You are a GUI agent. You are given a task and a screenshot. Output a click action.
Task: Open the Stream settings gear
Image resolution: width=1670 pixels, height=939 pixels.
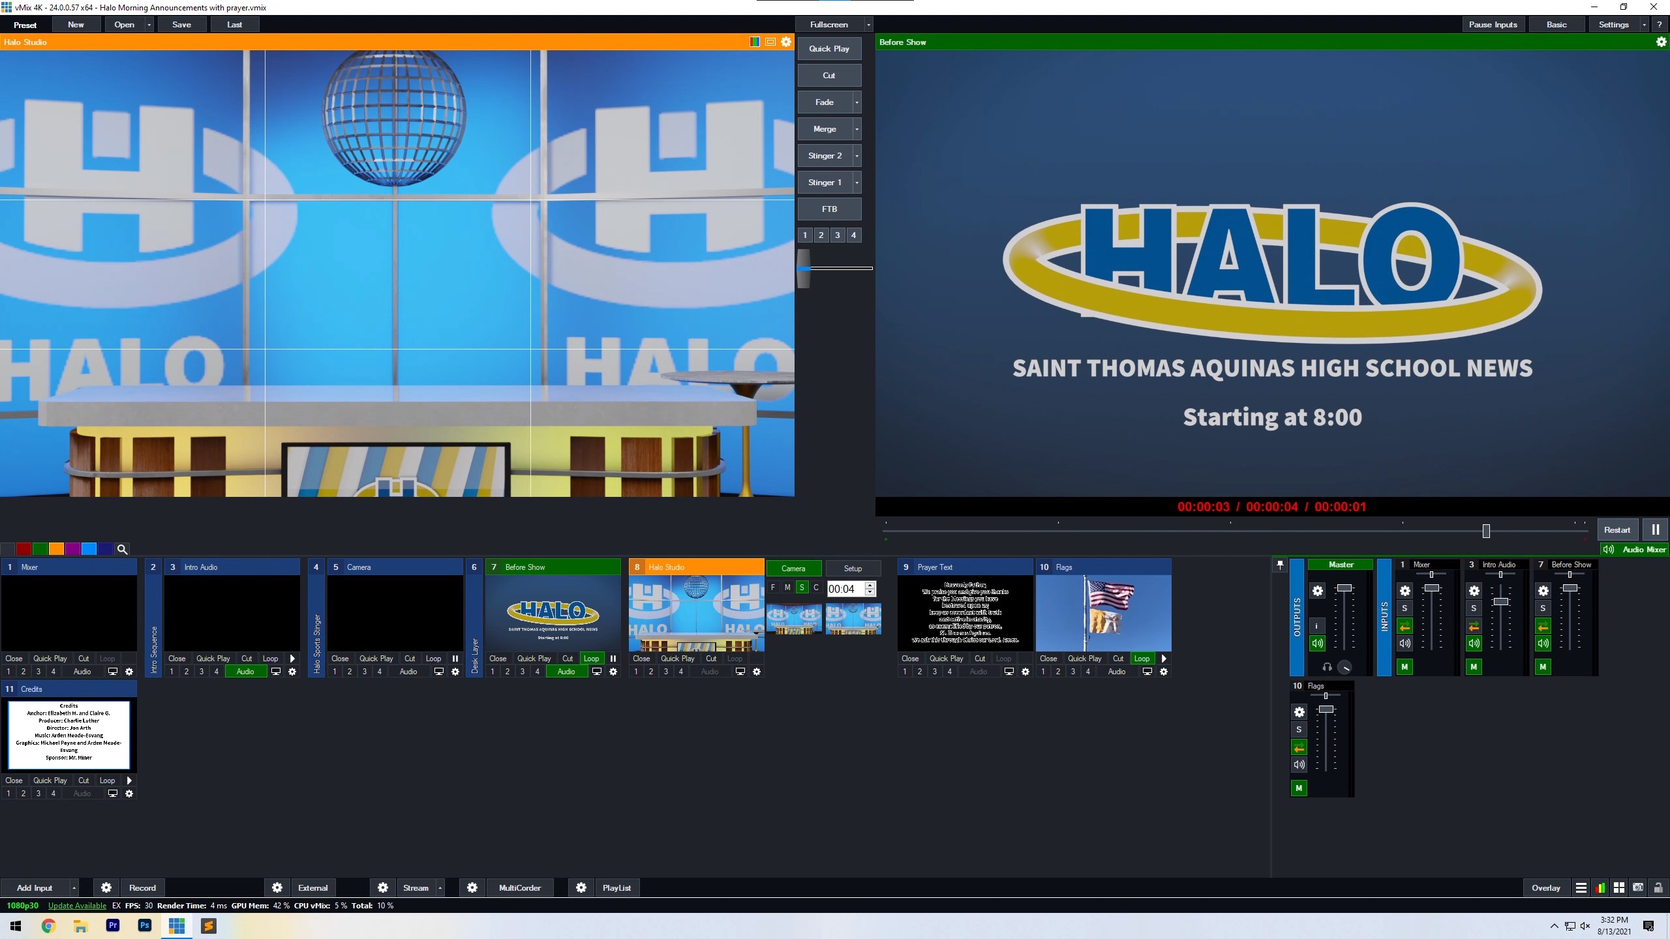point(384,887)
